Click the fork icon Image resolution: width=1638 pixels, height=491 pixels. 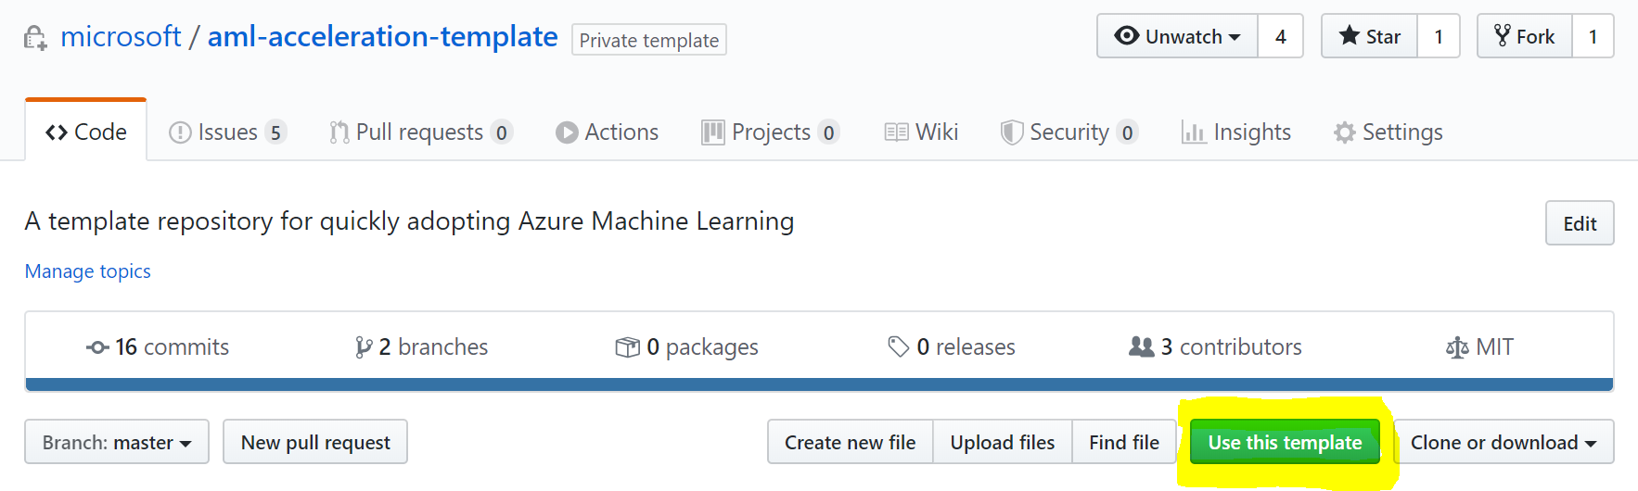(x=1503, y=35)
